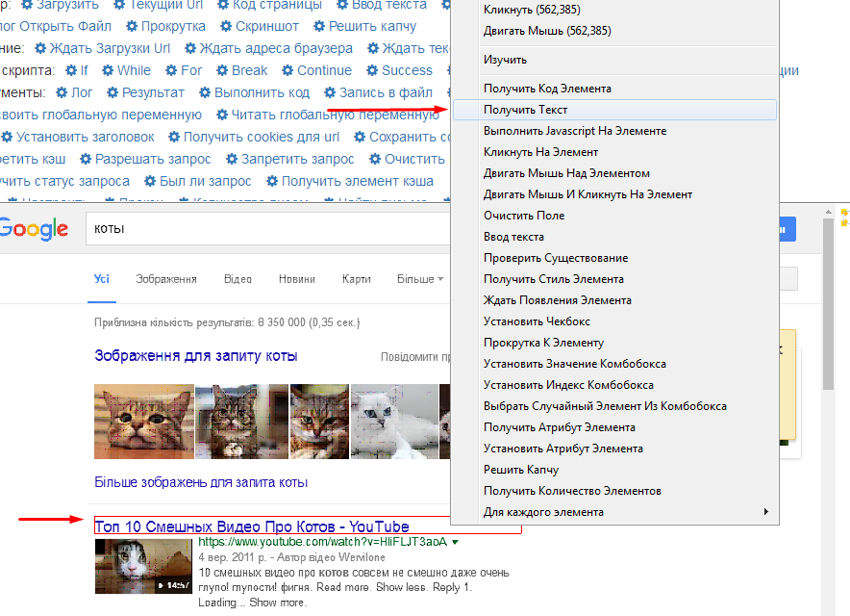Hit the gear icon for Выполнить код

206,92
